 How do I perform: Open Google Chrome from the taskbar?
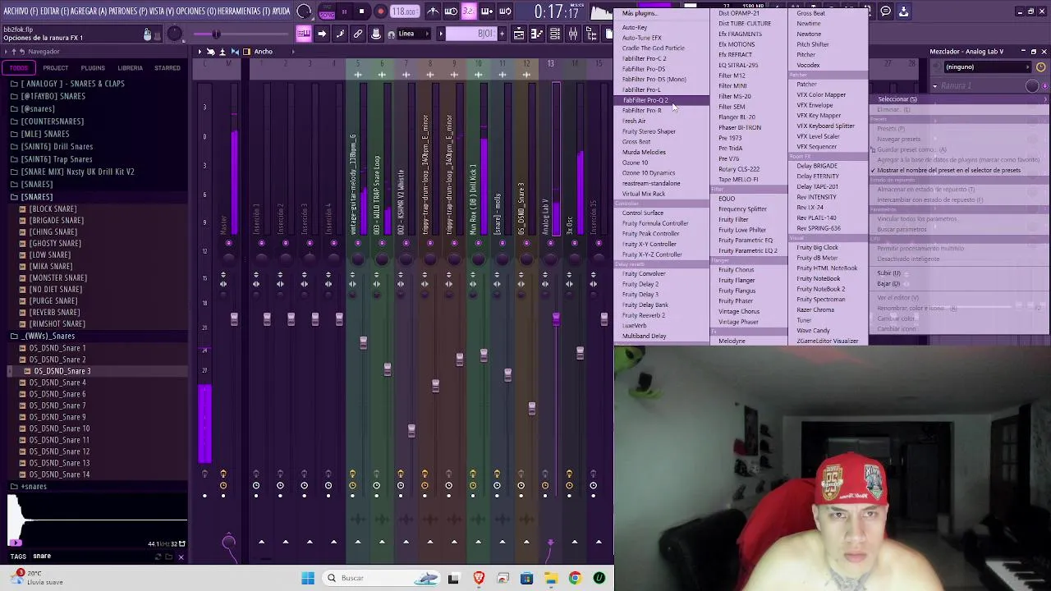[575, 578]
